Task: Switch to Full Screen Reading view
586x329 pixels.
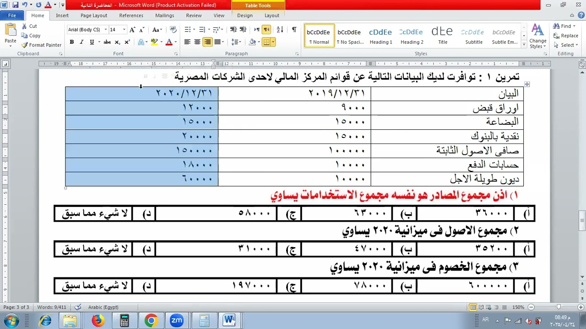Action: pyautogui.click(x=481, y=307)
